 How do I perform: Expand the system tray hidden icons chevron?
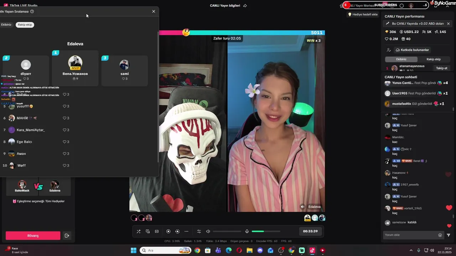coord(411,250)
